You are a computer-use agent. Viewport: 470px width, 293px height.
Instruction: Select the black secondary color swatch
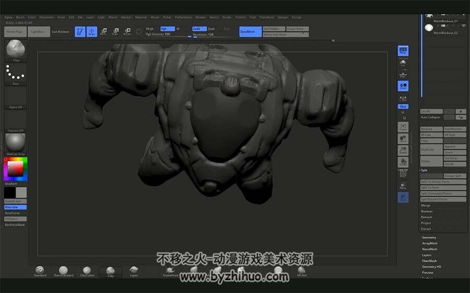[10, 192]
